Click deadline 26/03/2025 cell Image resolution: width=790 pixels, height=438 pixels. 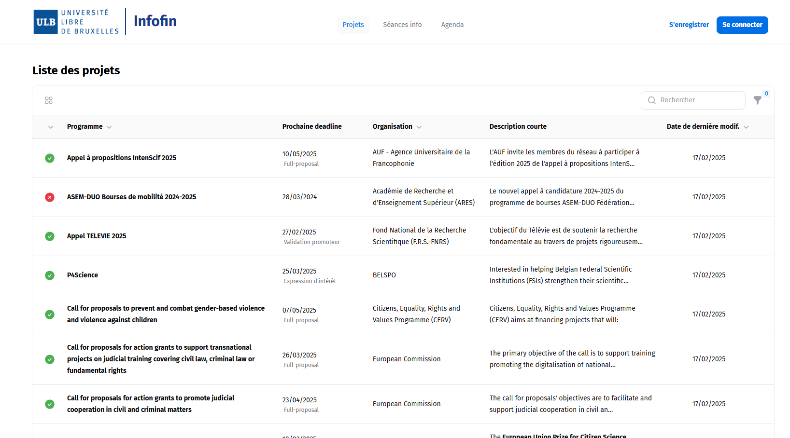tap(300, 359)
